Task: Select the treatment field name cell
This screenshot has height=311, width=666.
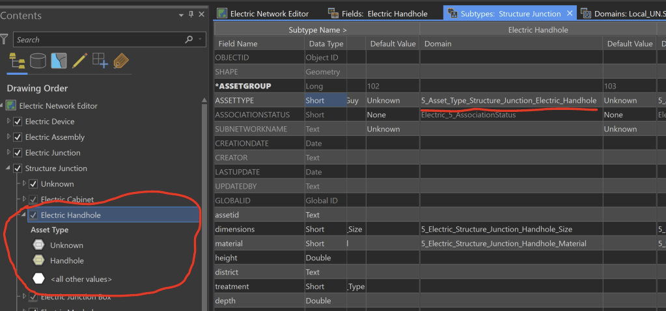Action: click(x=259, y=286)
